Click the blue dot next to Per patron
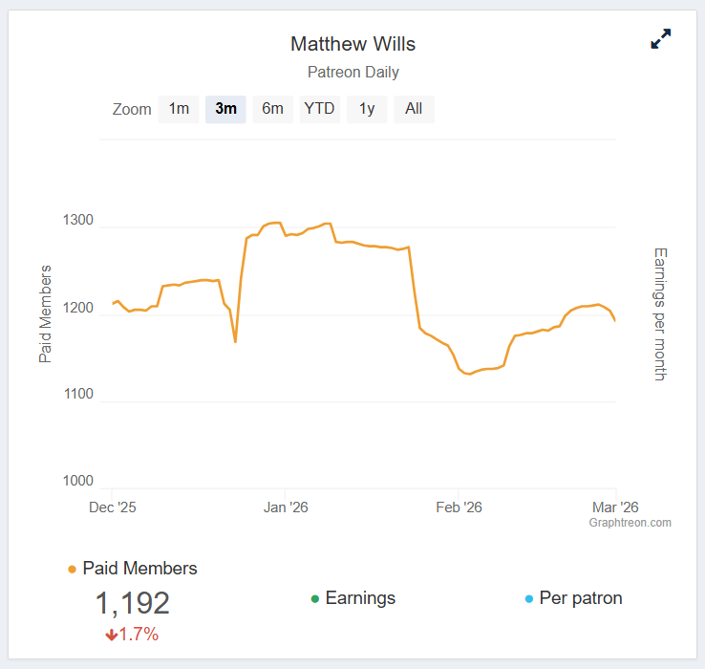The width and height of the screenshot is (705, 669). point(529,599)
